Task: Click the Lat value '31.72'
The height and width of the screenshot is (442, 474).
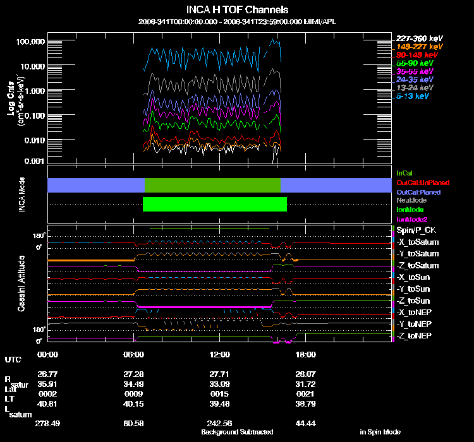Action: coord(306,385)
